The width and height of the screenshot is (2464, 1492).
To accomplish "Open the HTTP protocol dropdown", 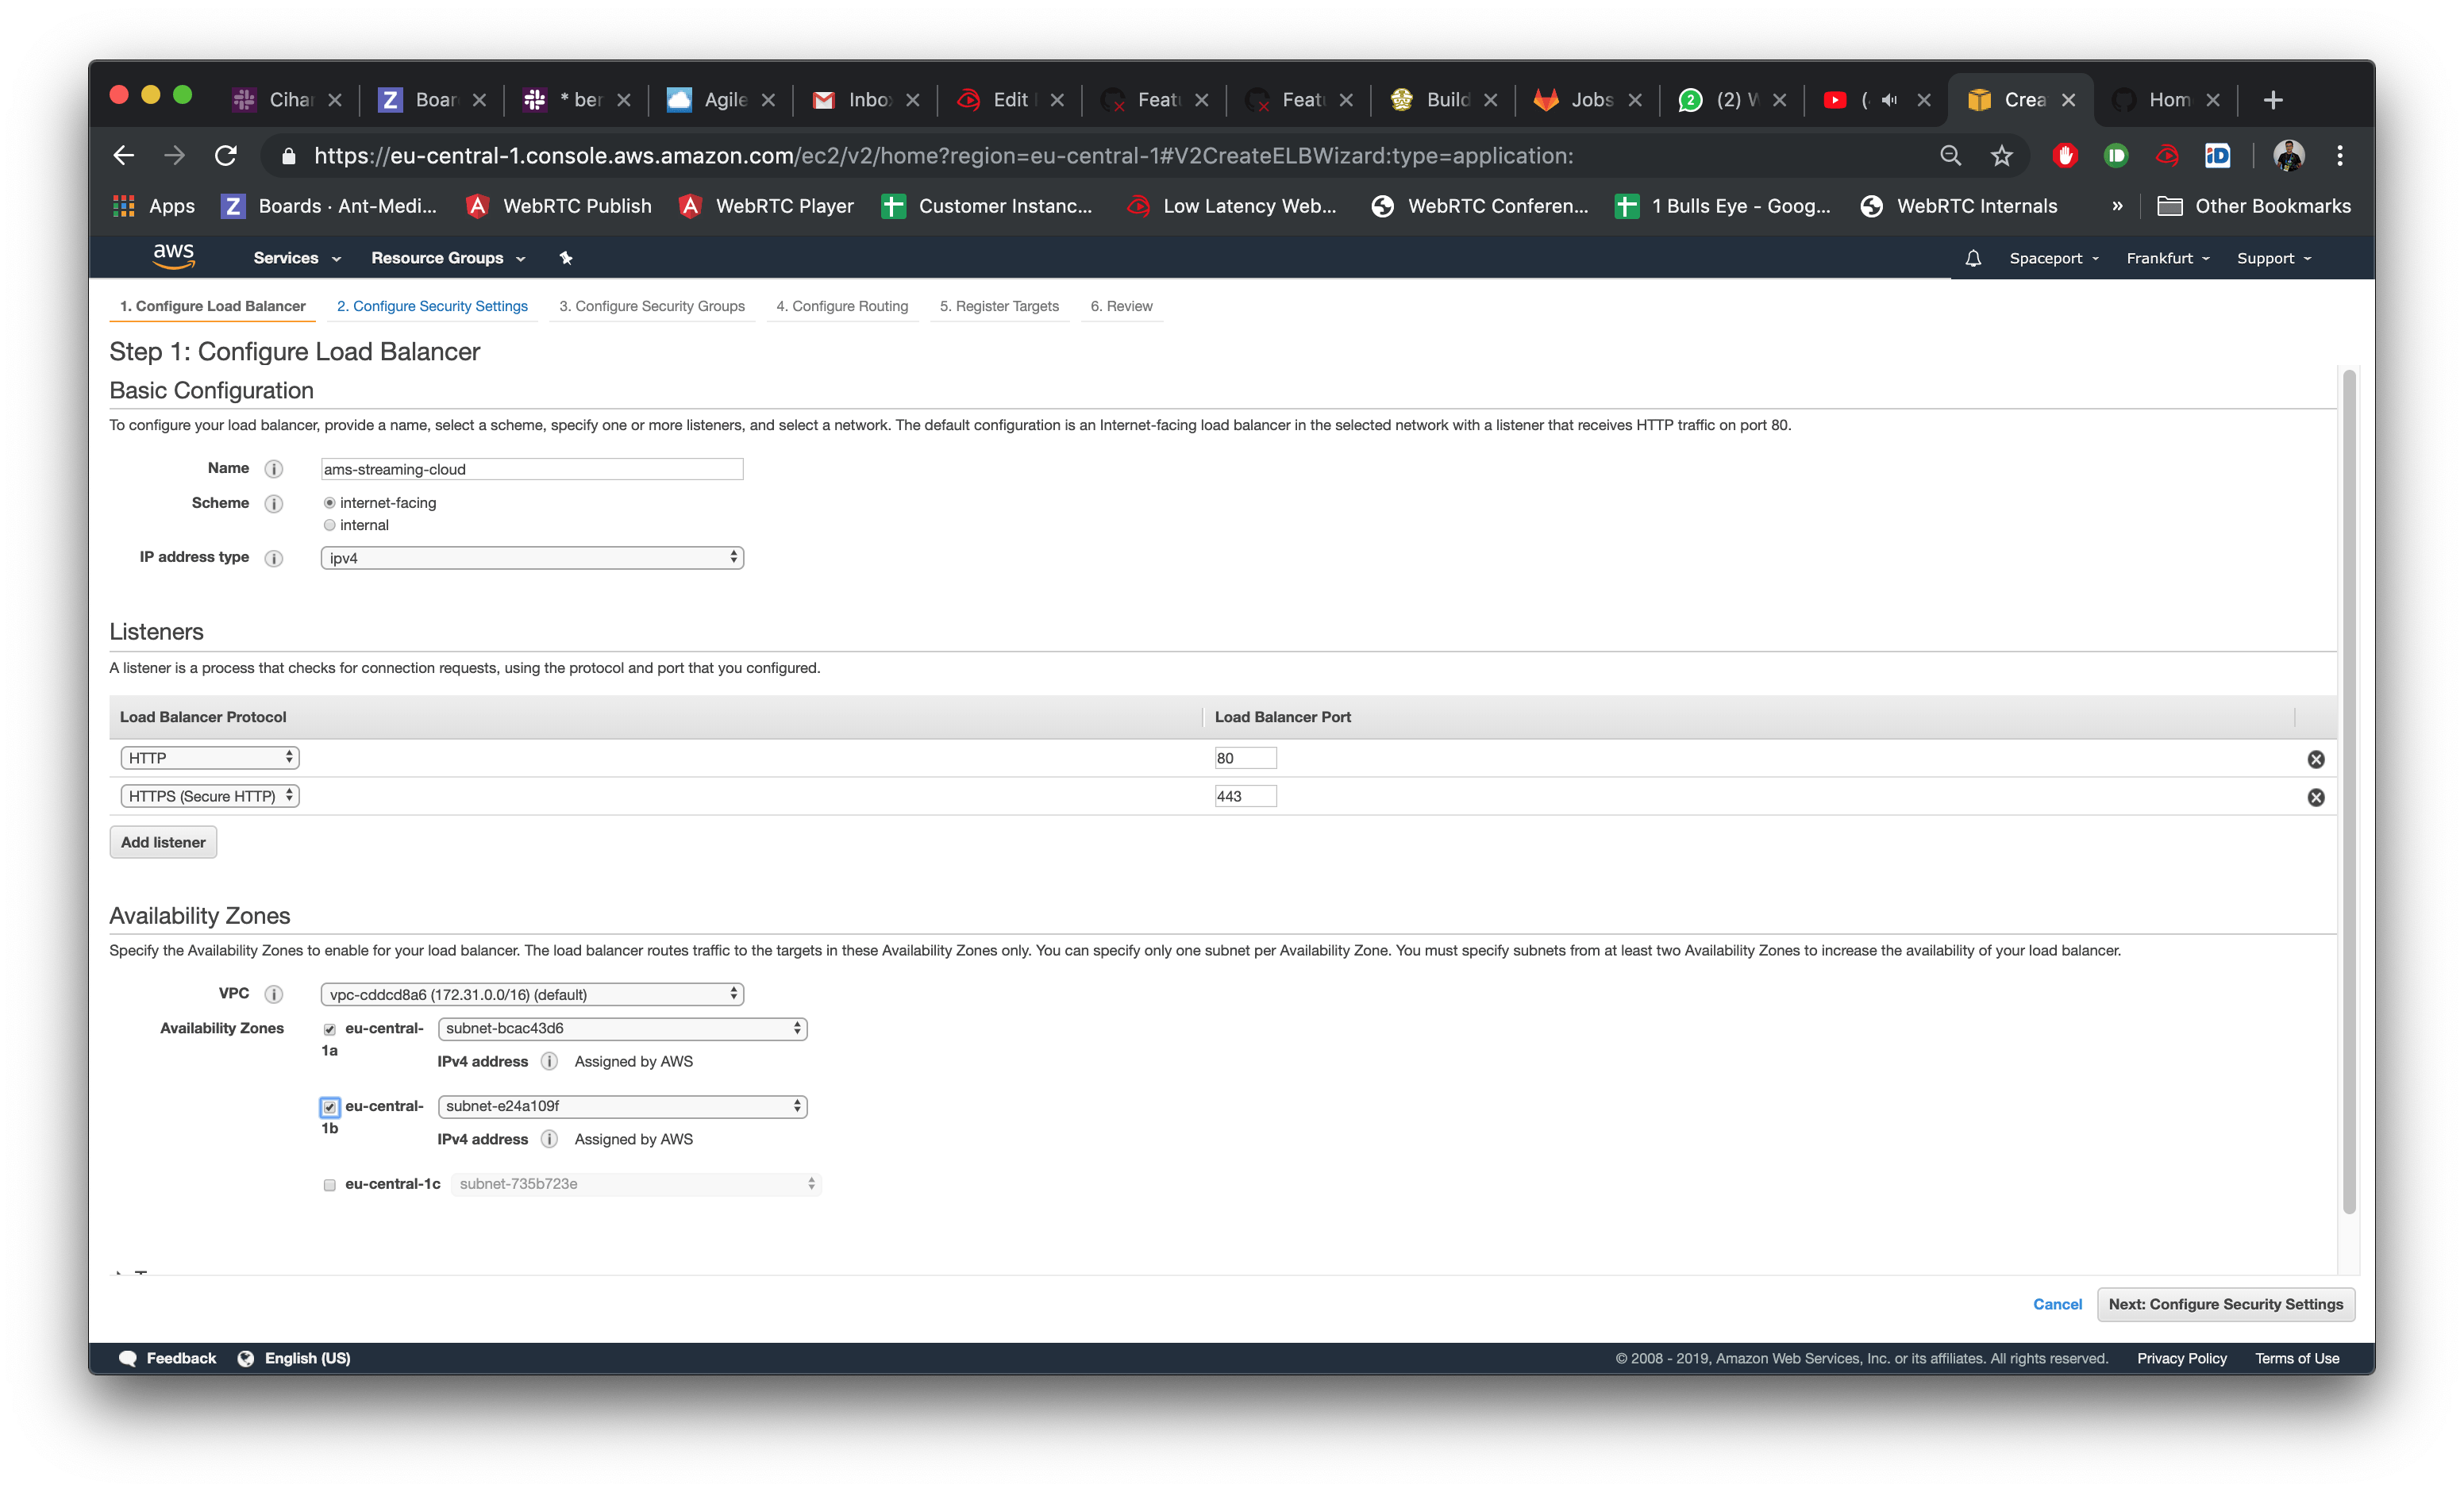I will (209, 758).
